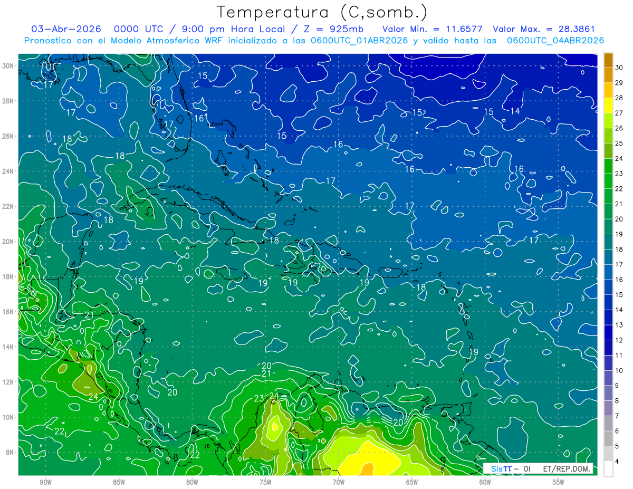
Task: Click the 70W longitude axis label
Action: coord(339,482)
